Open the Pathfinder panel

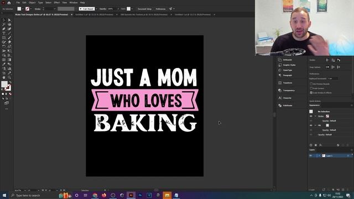pos(285,106)
